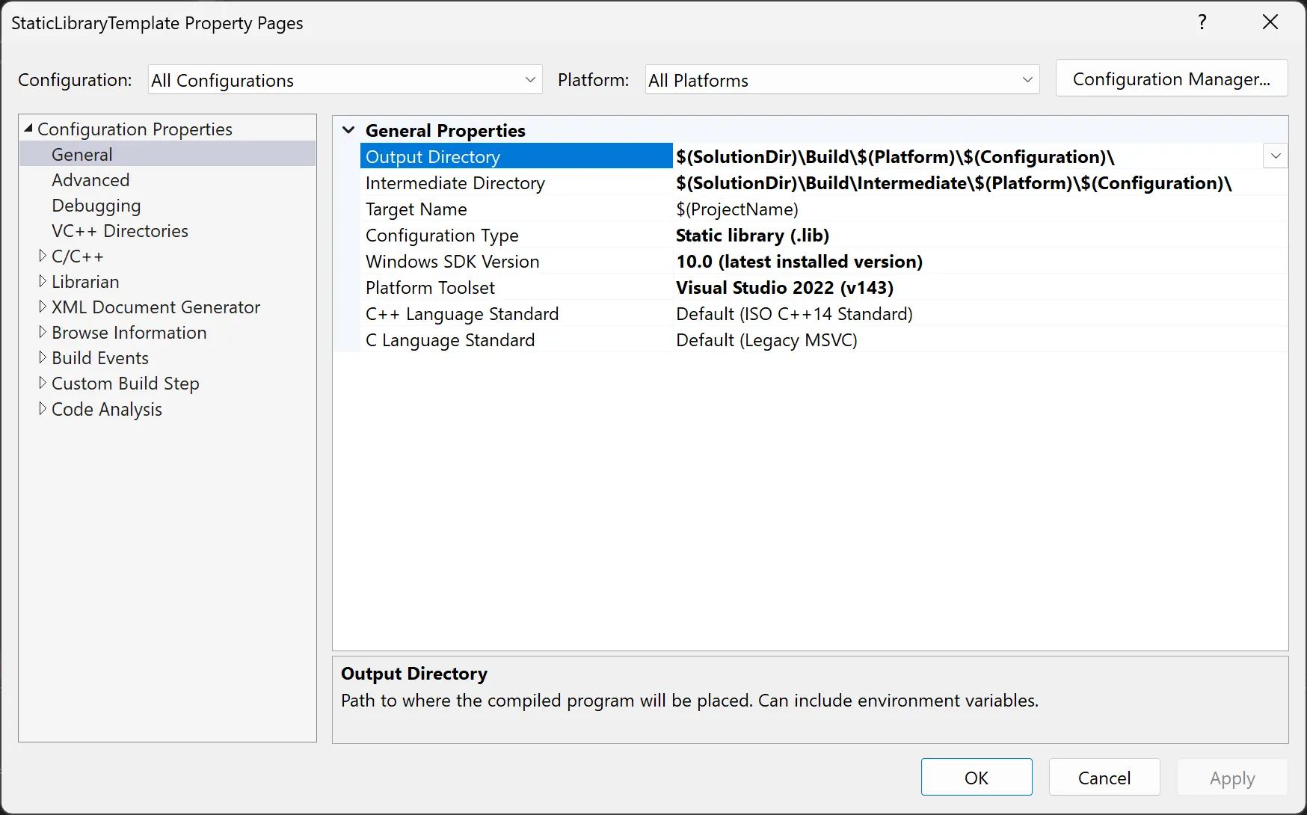The width and height of the screenshot is (1307, 815).
Task: Select the Browse Information label
Action: (129, 333)
